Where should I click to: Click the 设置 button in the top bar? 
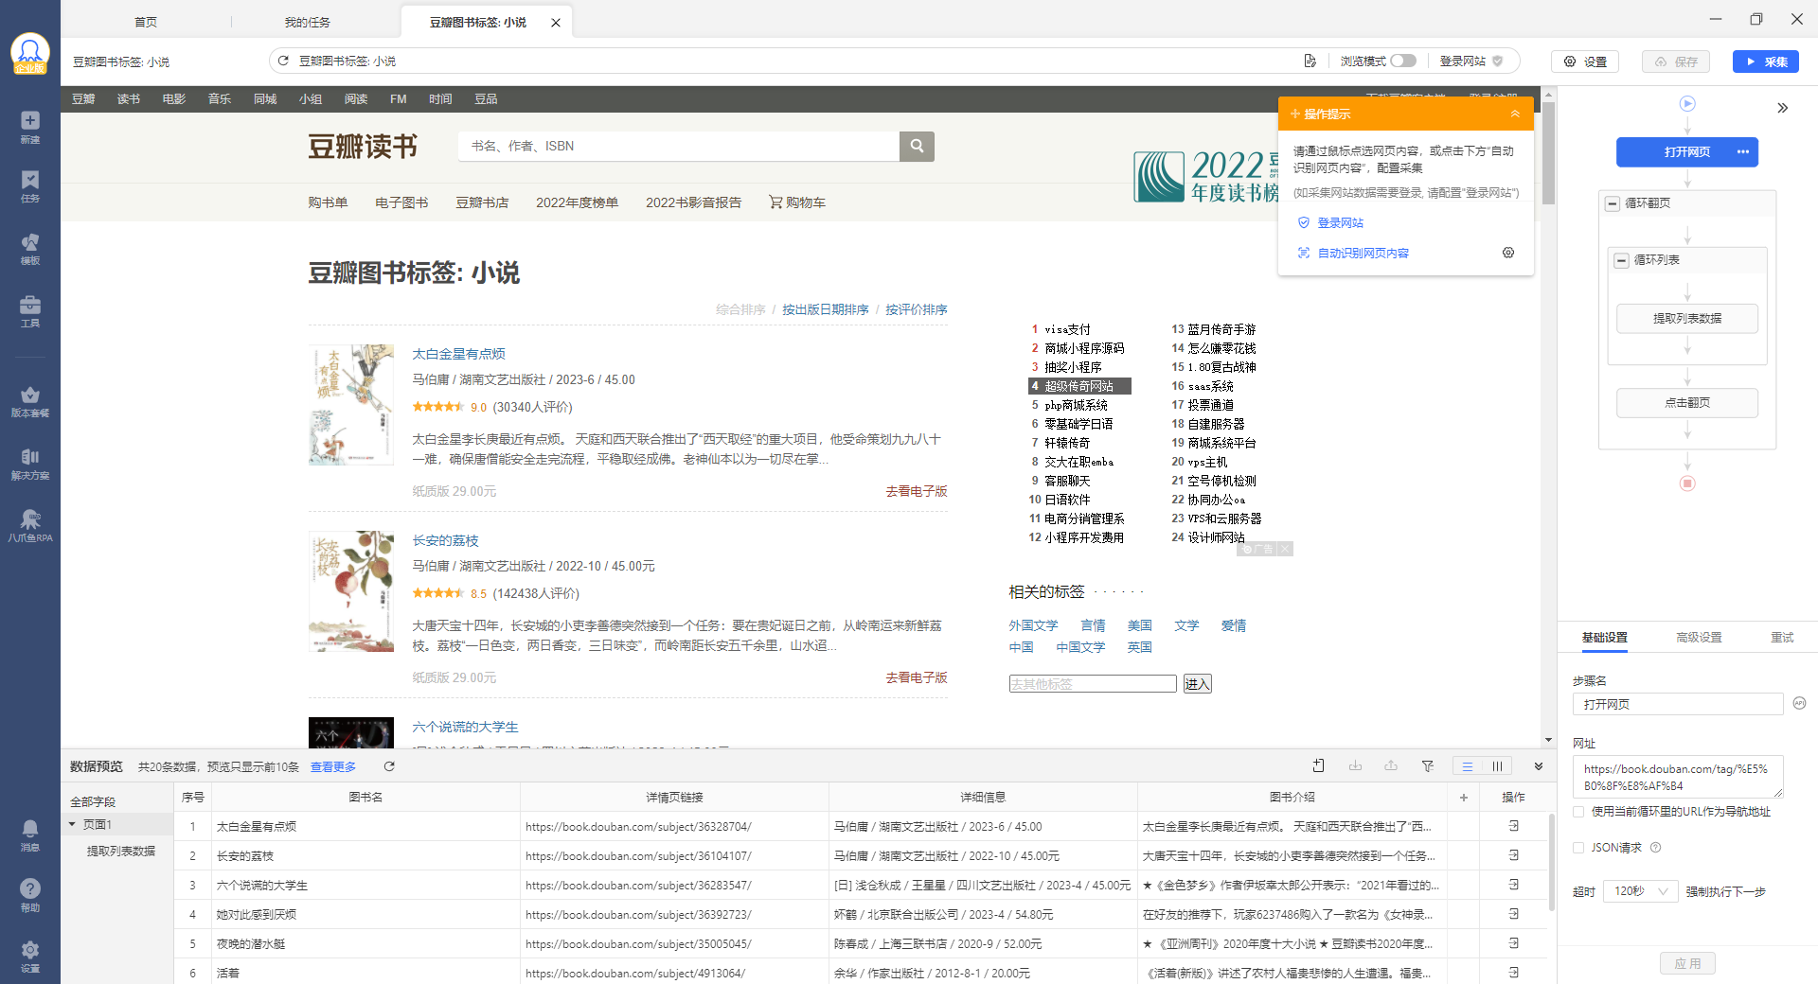coord(1585,61)
